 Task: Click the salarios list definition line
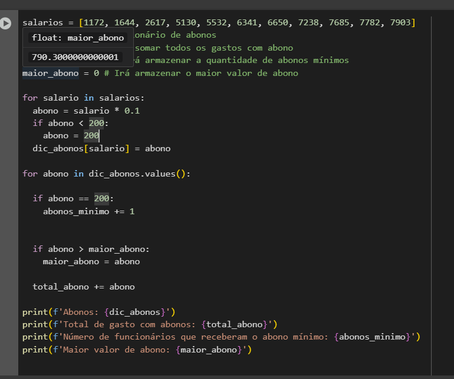(219, 22)
